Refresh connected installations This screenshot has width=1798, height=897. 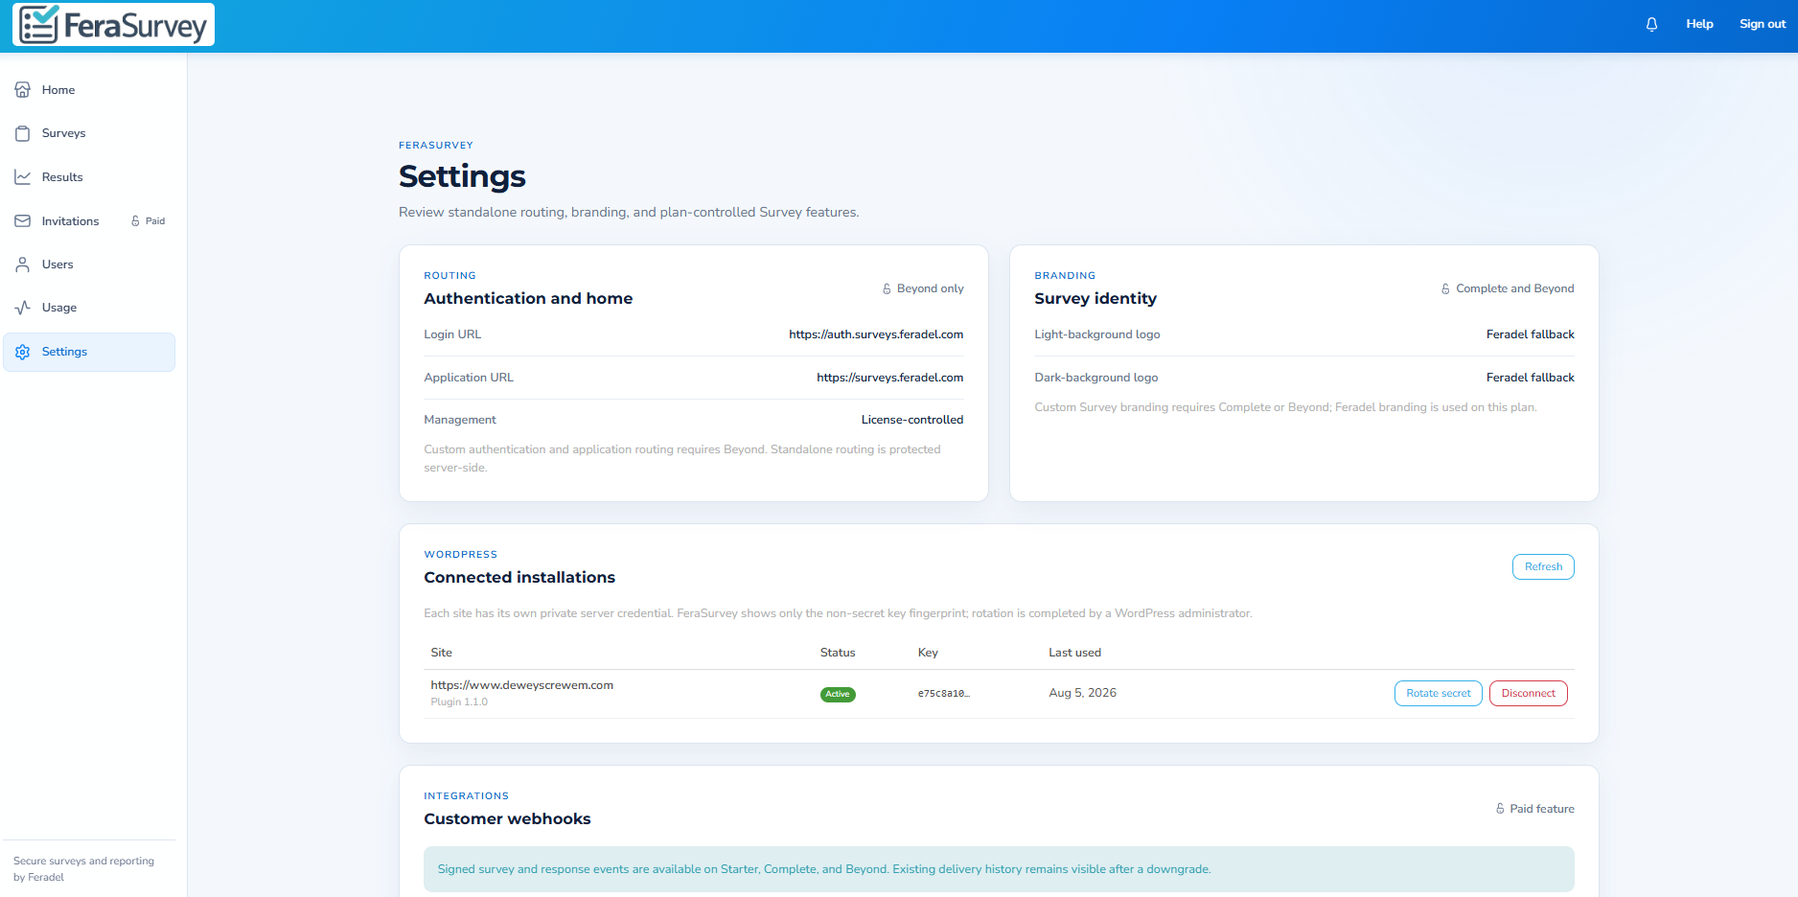(x=1543, y=566)
